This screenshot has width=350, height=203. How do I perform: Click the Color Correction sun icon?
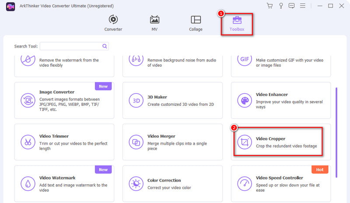136,184
